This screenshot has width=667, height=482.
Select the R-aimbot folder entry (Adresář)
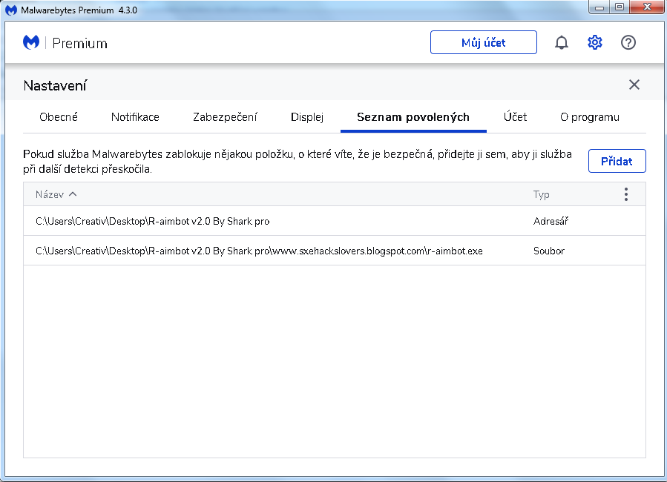(153, 221)
